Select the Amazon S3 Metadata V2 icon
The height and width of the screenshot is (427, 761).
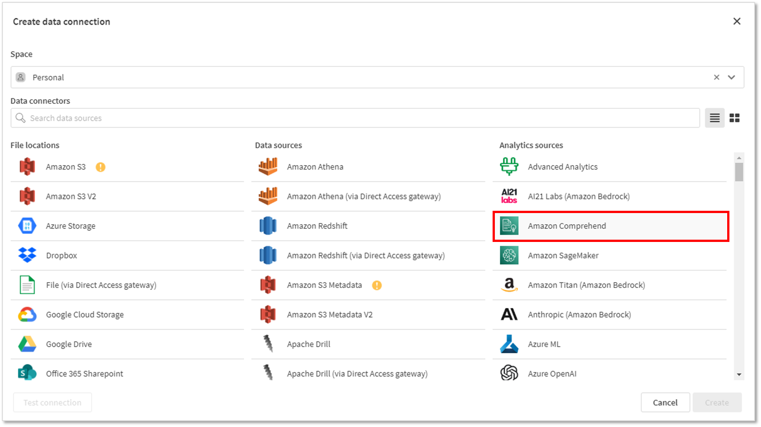click(x=268, y=315)
